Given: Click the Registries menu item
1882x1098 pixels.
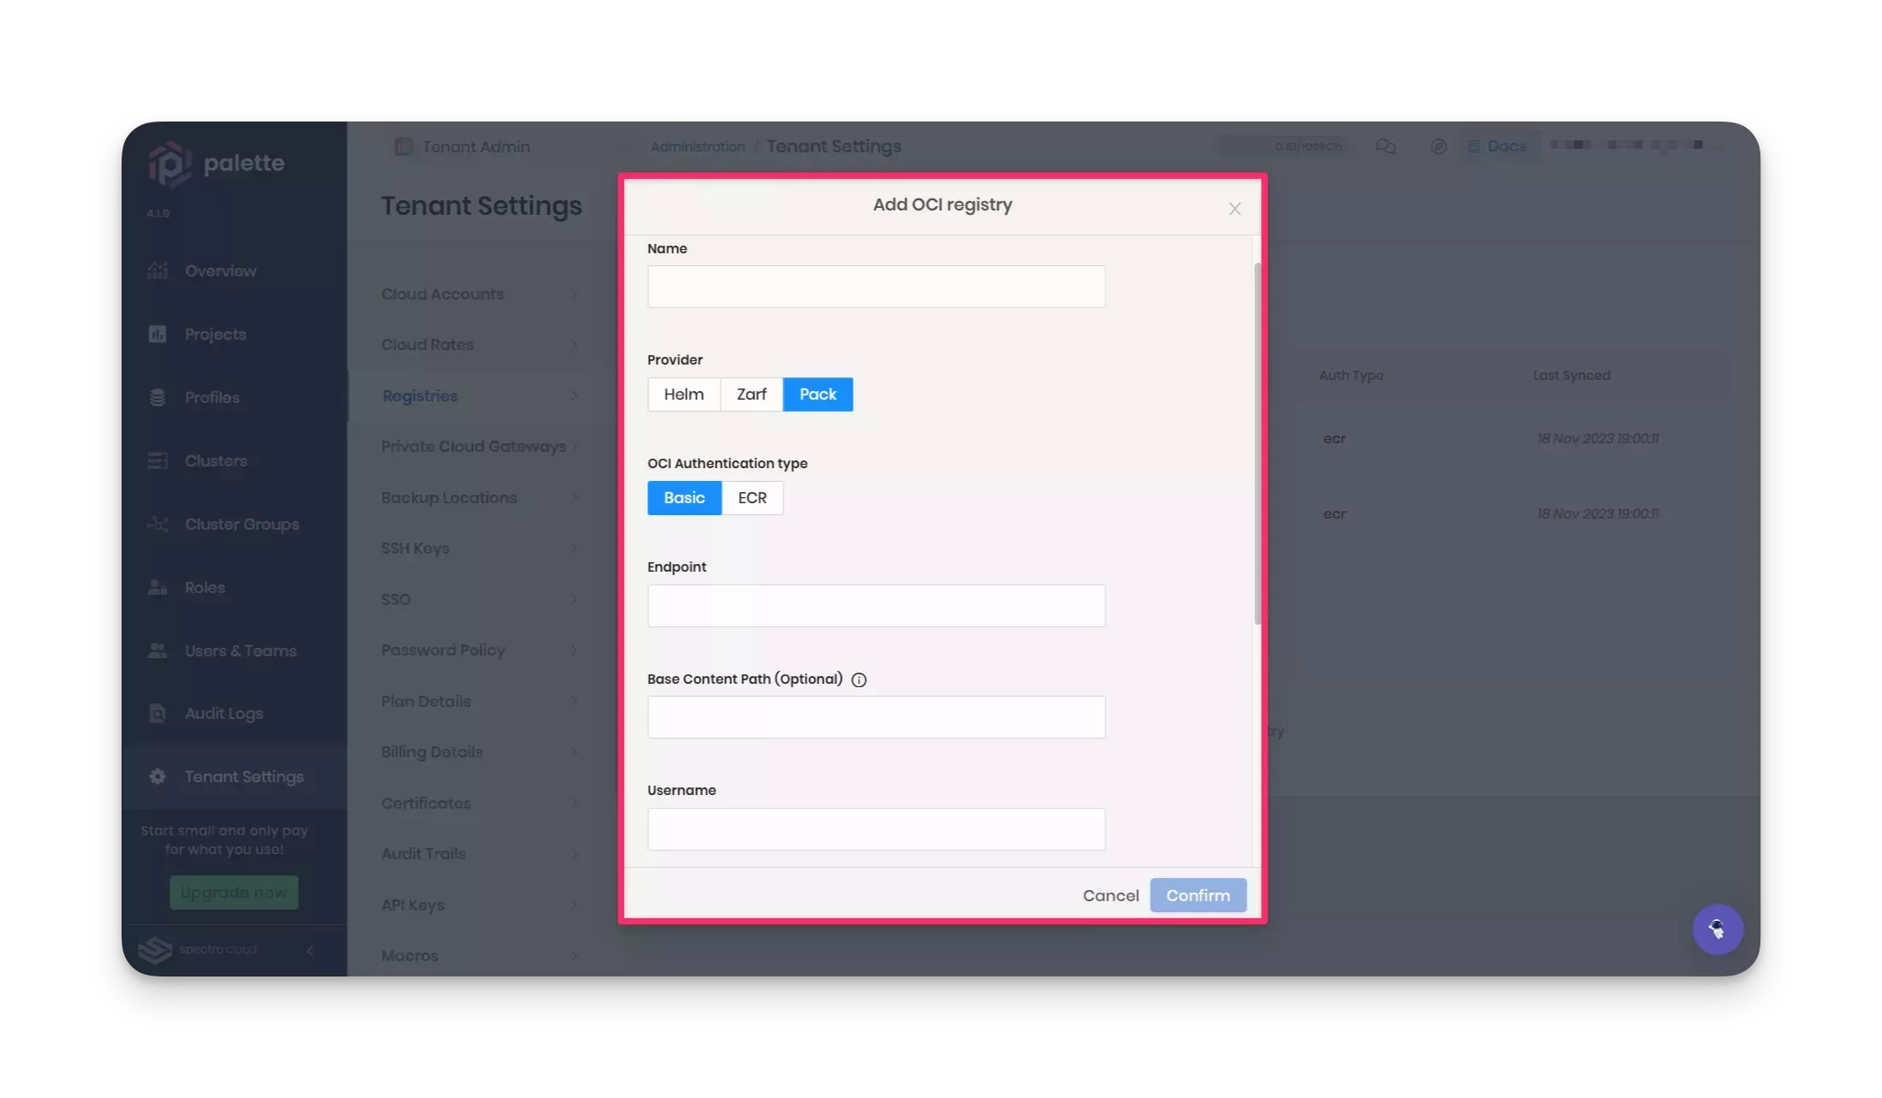Looking at the screenshot, I should click(x=417, y=395).
